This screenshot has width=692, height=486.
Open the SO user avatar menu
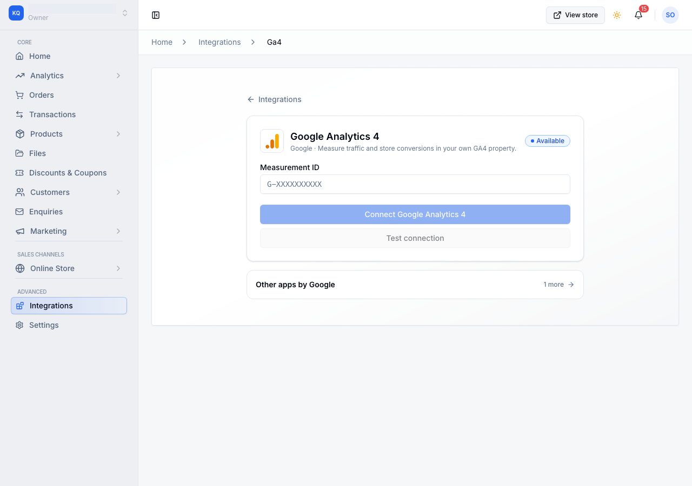point(670,15)
